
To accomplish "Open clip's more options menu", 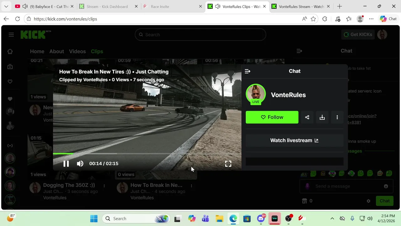I will tap(337, 117).
